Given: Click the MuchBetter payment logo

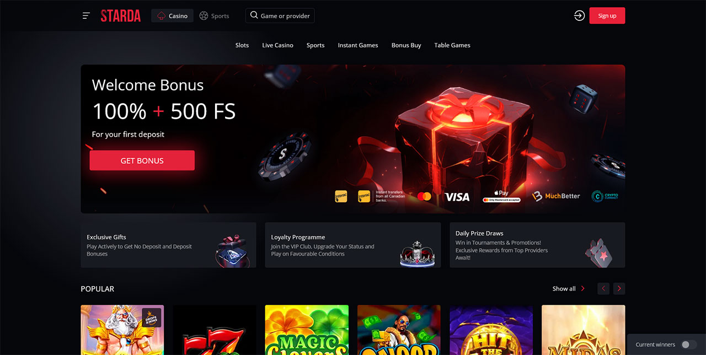Looking at the screenshot, I should [556, 196].
